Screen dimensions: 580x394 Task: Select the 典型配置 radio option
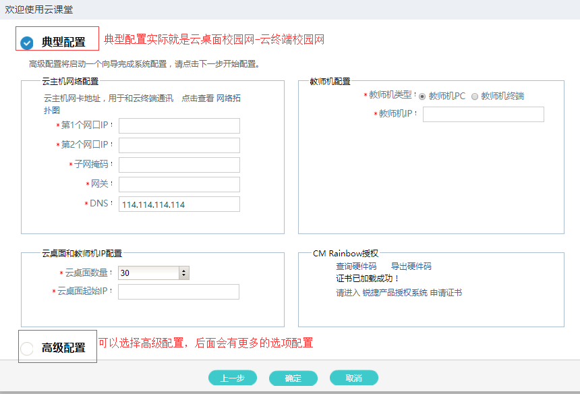[27, 43]
